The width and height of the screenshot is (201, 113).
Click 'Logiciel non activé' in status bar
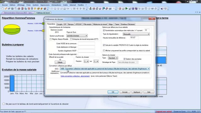pos(164,112)
